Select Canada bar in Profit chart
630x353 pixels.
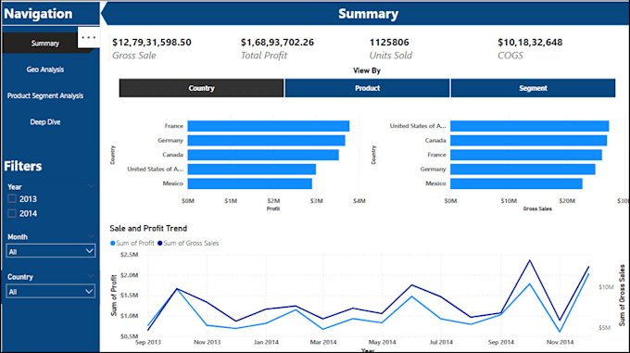pyautogui.click(x=263, y=155)
